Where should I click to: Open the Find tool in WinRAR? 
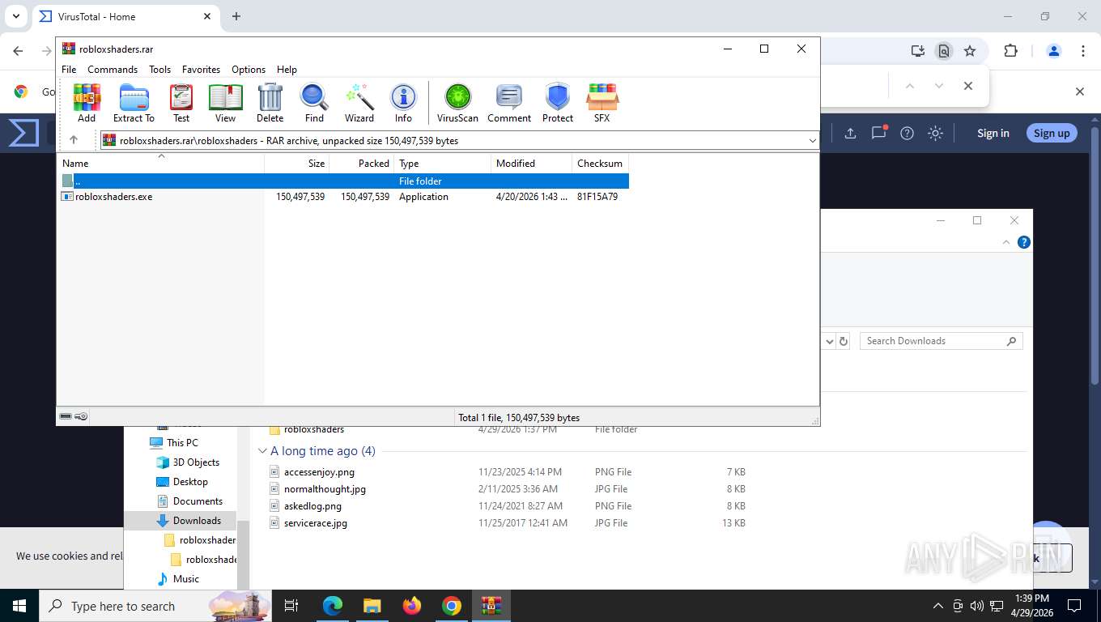click(314, 103)
